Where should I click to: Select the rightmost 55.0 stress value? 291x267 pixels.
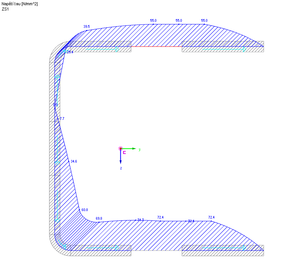(x=204, y=21)
